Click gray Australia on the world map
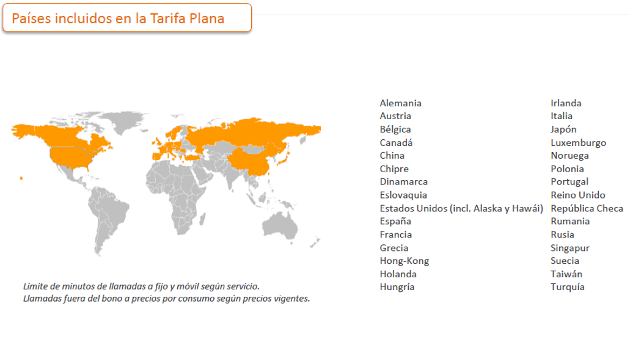 [280, 225]
